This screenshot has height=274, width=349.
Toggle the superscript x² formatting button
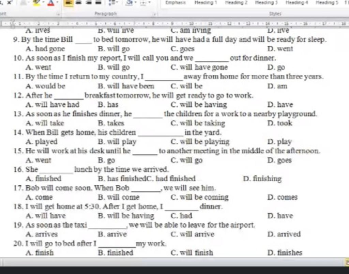pos(9,2)
